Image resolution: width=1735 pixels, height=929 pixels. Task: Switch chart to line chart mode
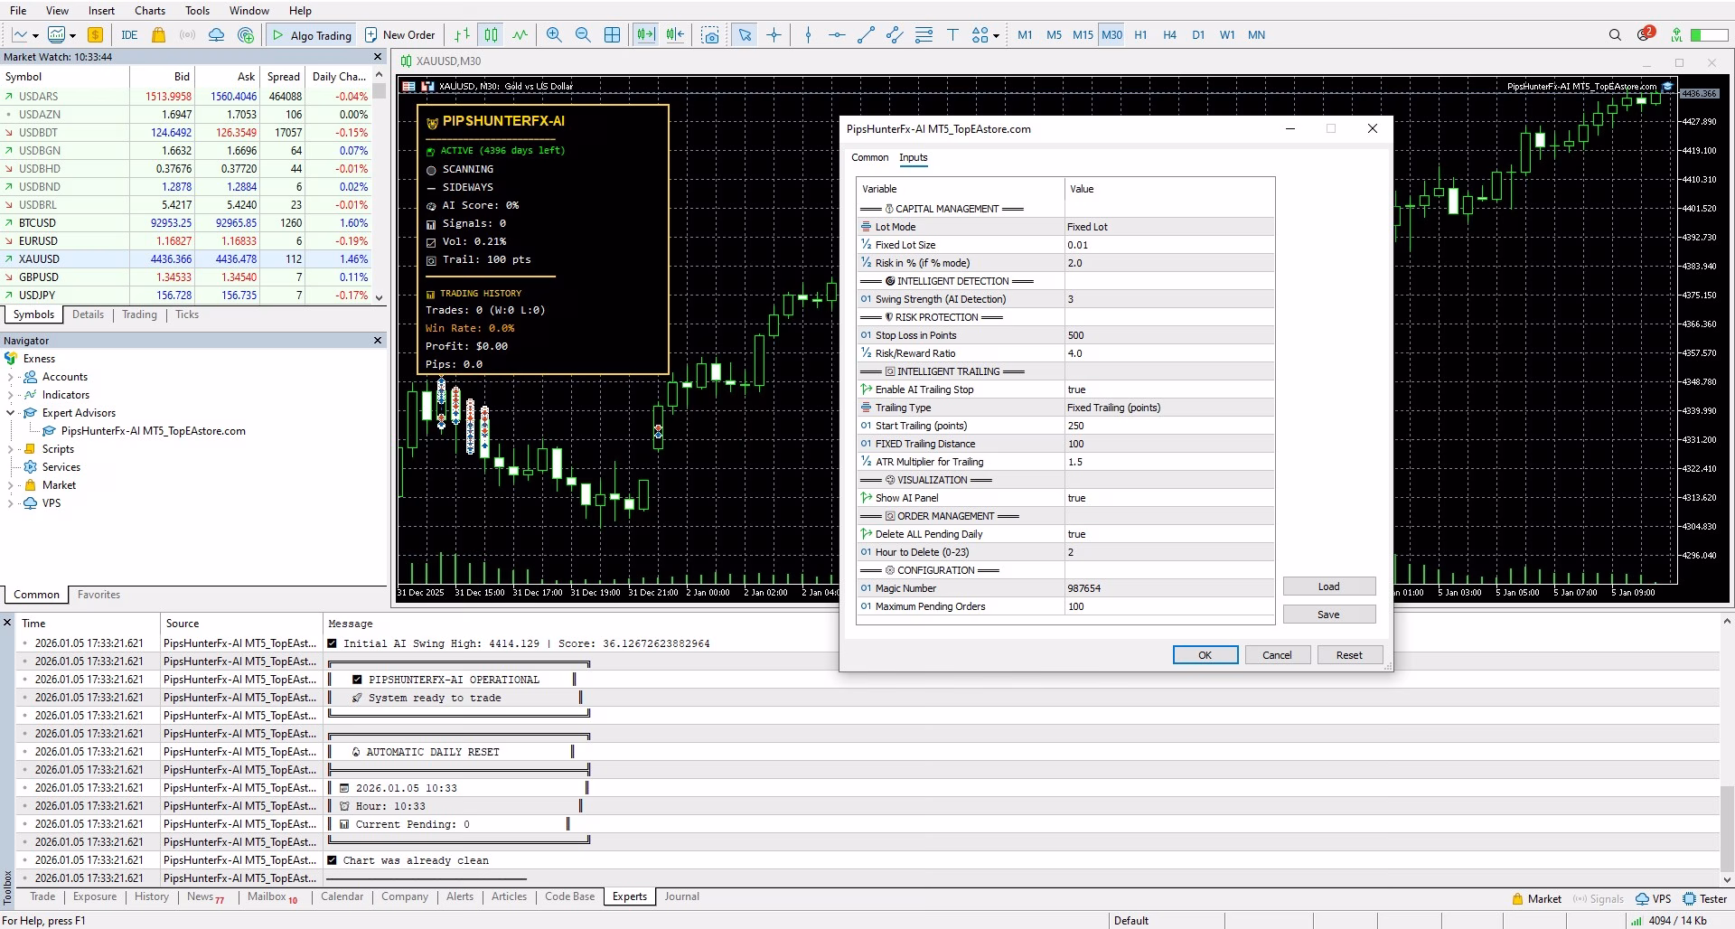point(520,35)
